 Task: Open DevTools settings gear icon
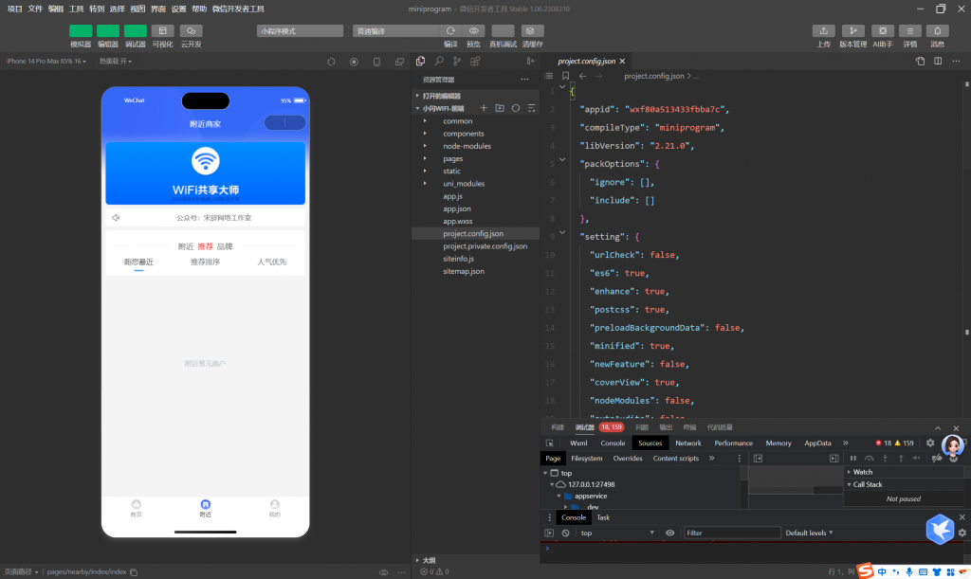(930, 443)
